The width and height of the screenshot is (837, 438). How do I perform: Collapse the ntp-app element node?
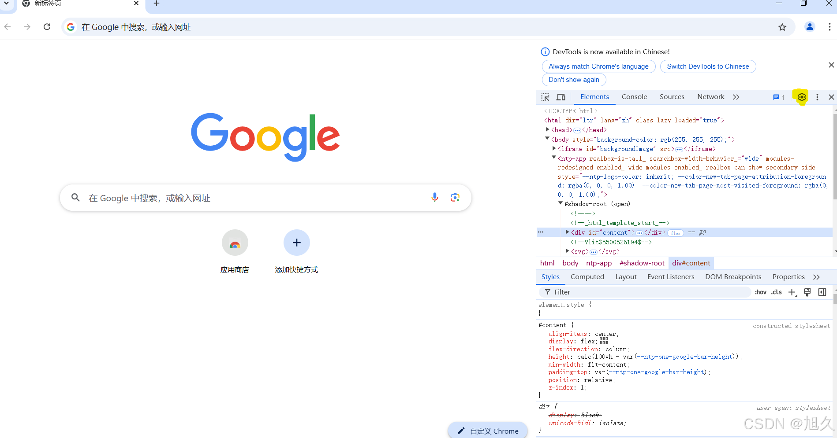click(554, 158)
